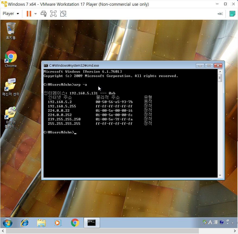This screenshot has width=238, height=234.
Task: Close the cmd.exe window
Action: (218, 66)
